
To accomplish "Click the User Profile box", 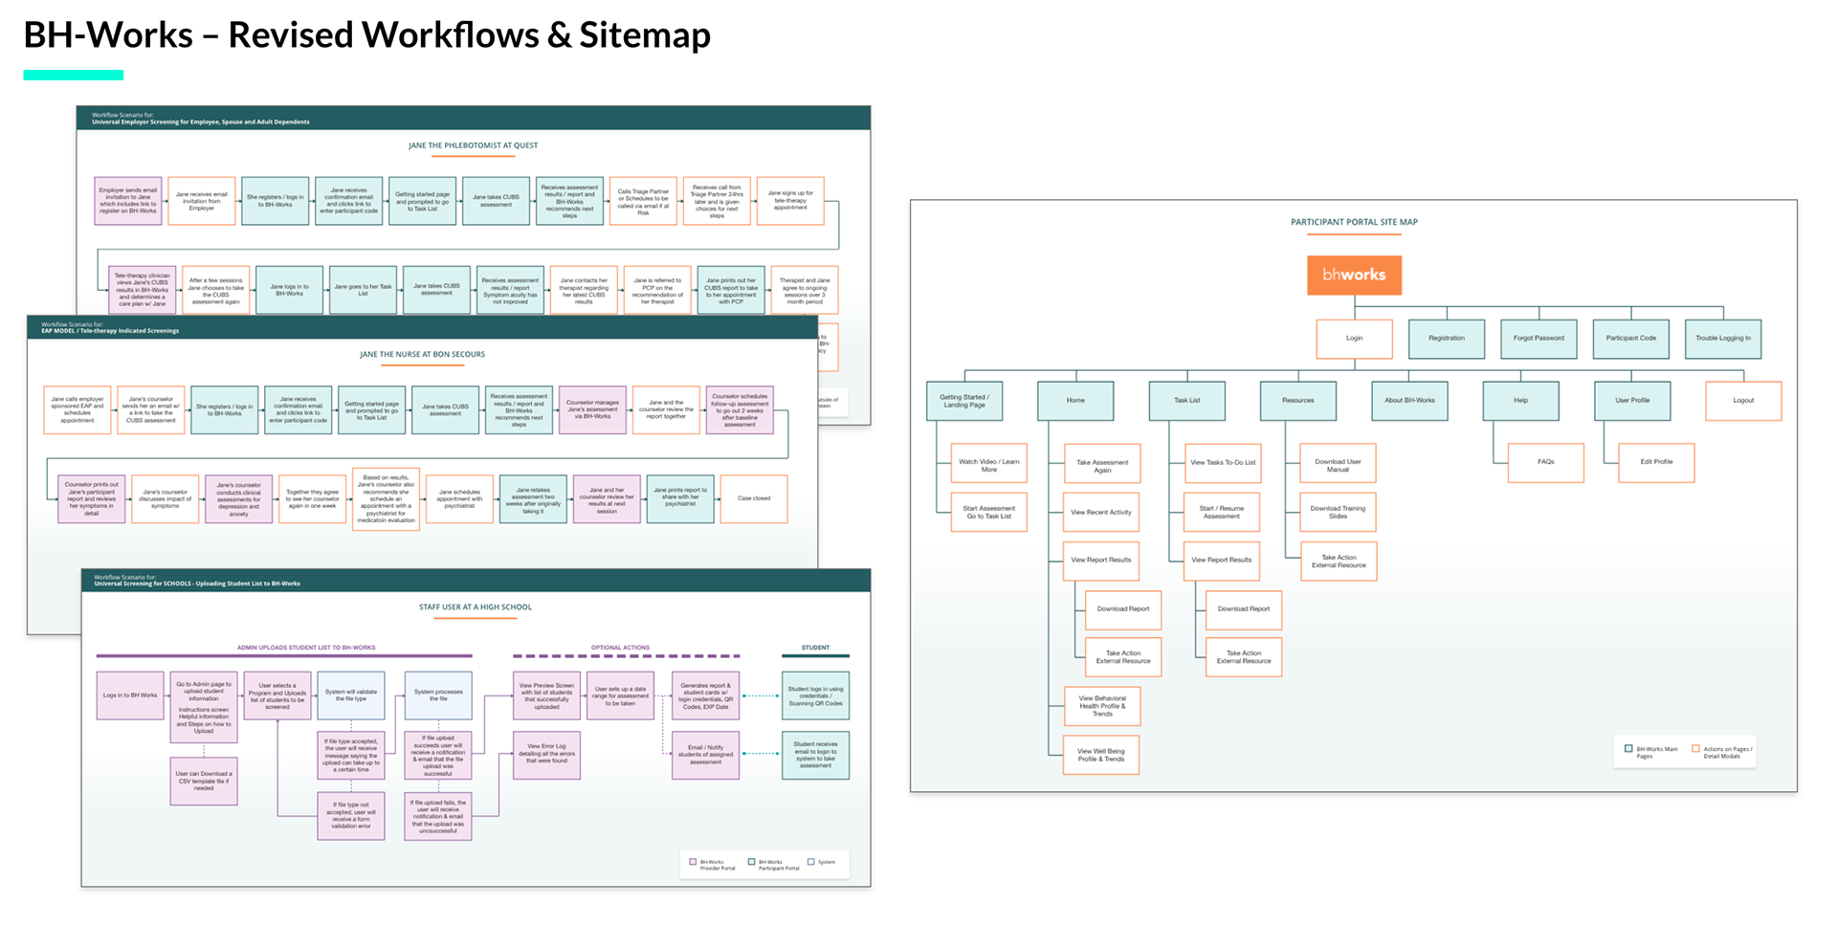I will tap(1632, 401).
